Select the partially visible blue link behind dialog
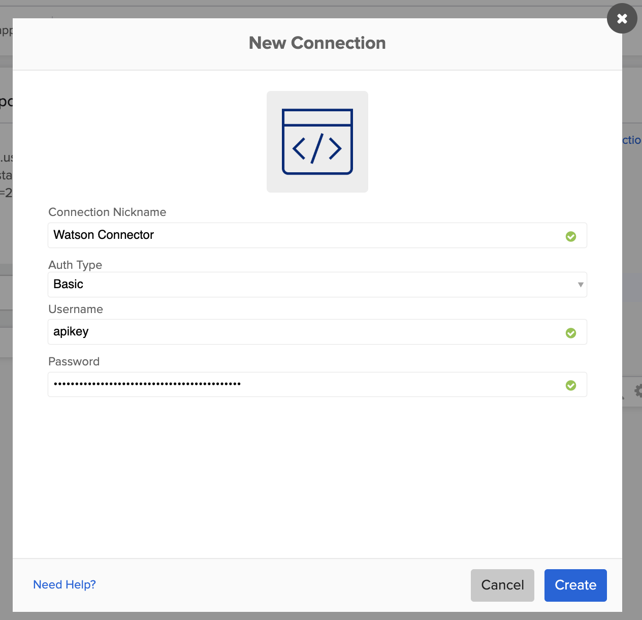 (x=633, y=140)
